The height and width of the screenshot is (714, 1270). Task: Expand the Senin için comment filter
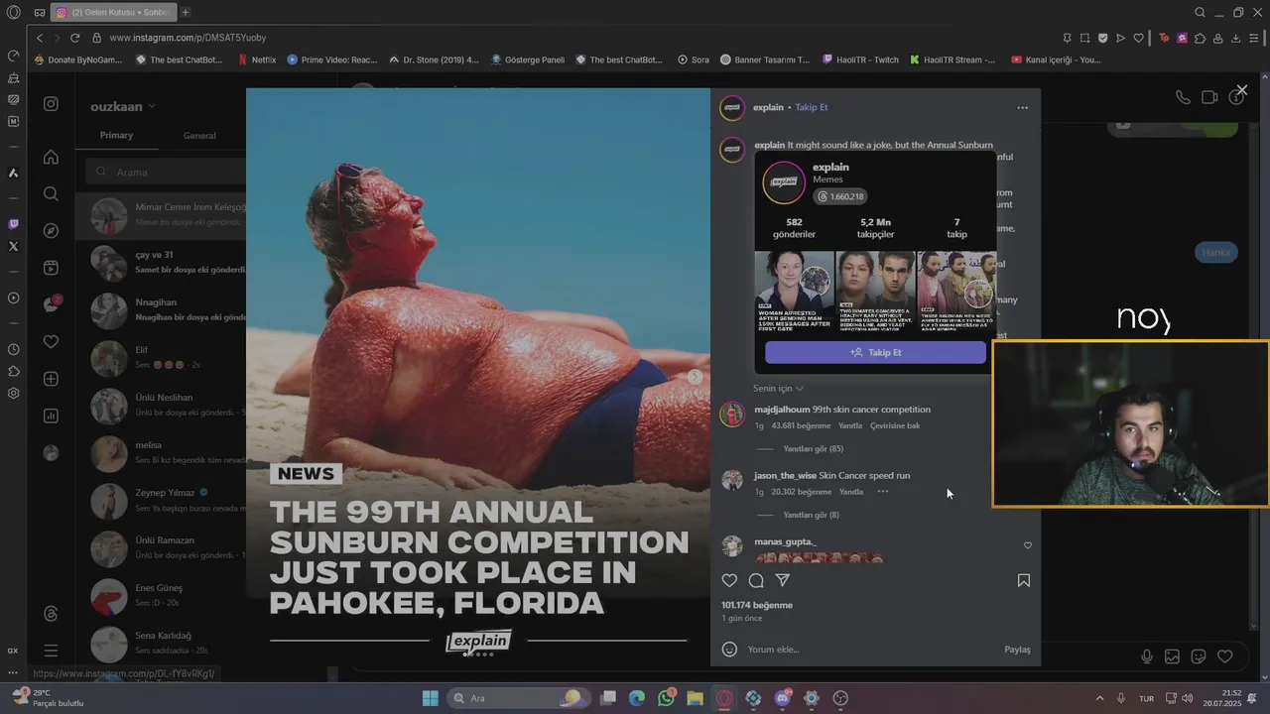click(x=778, y=388)
